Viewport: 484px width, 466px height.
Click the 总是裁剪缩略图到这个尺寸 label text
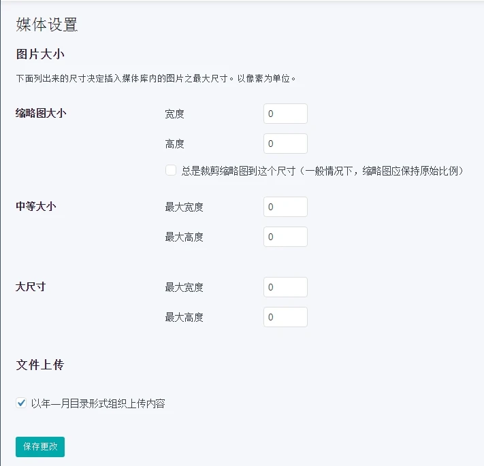click(322, 171)
